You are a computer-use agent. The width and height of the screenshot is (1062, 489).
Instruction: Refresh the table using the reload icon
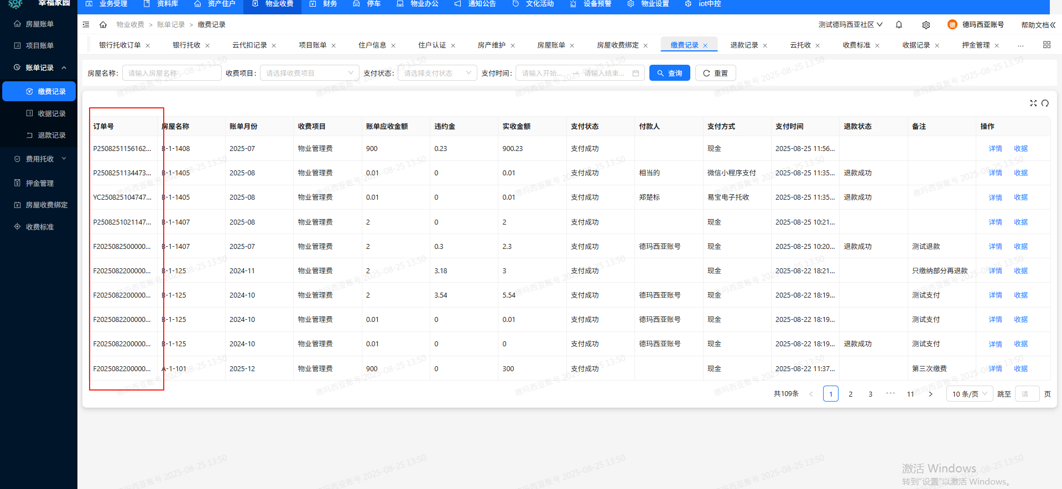point(1045,103)
